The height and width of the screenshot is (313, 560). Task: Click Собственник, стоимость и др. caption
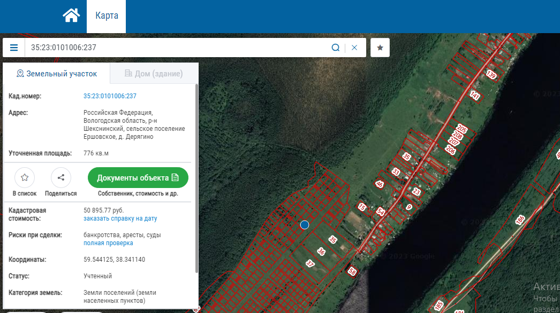click(138, 193)
